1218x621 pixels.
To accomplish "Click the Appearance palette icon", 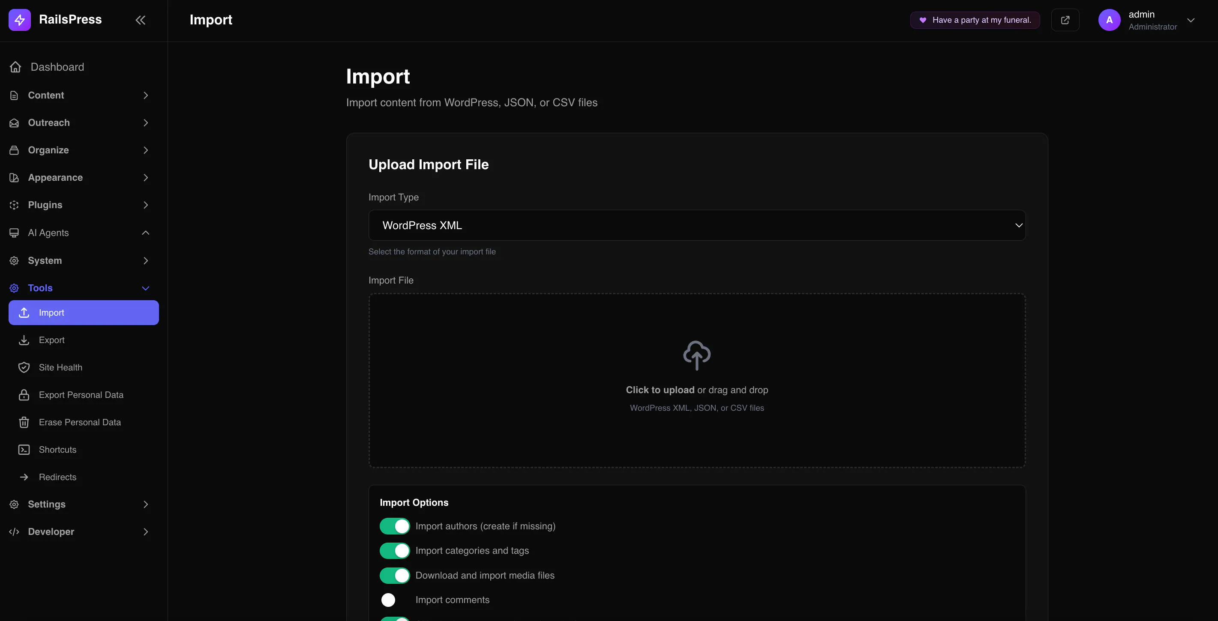I will pos(14,178).
